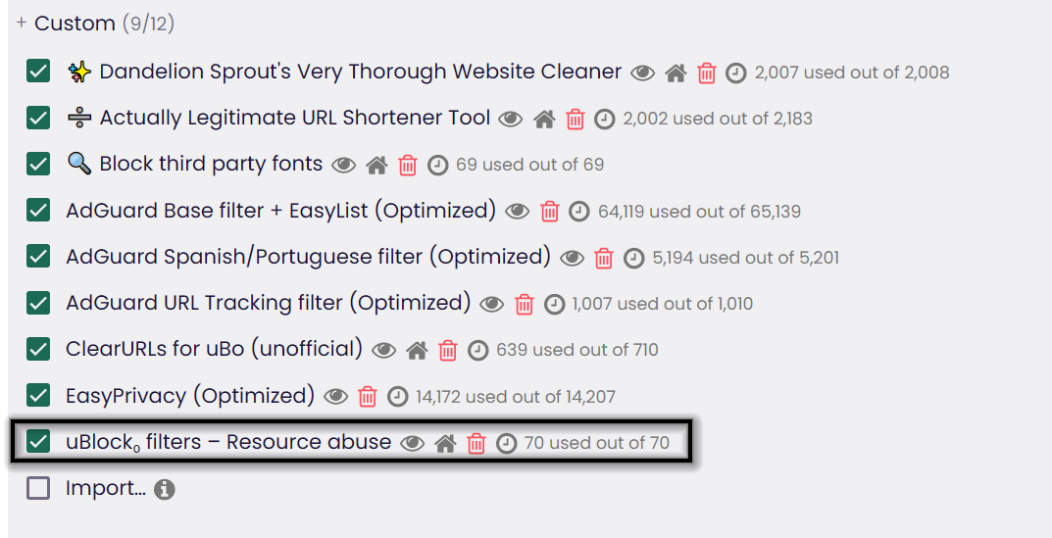Remove AdGuard Base filter + EasyList list
The width and height of the screenshot is (1052, 538).
pos(550,212)
